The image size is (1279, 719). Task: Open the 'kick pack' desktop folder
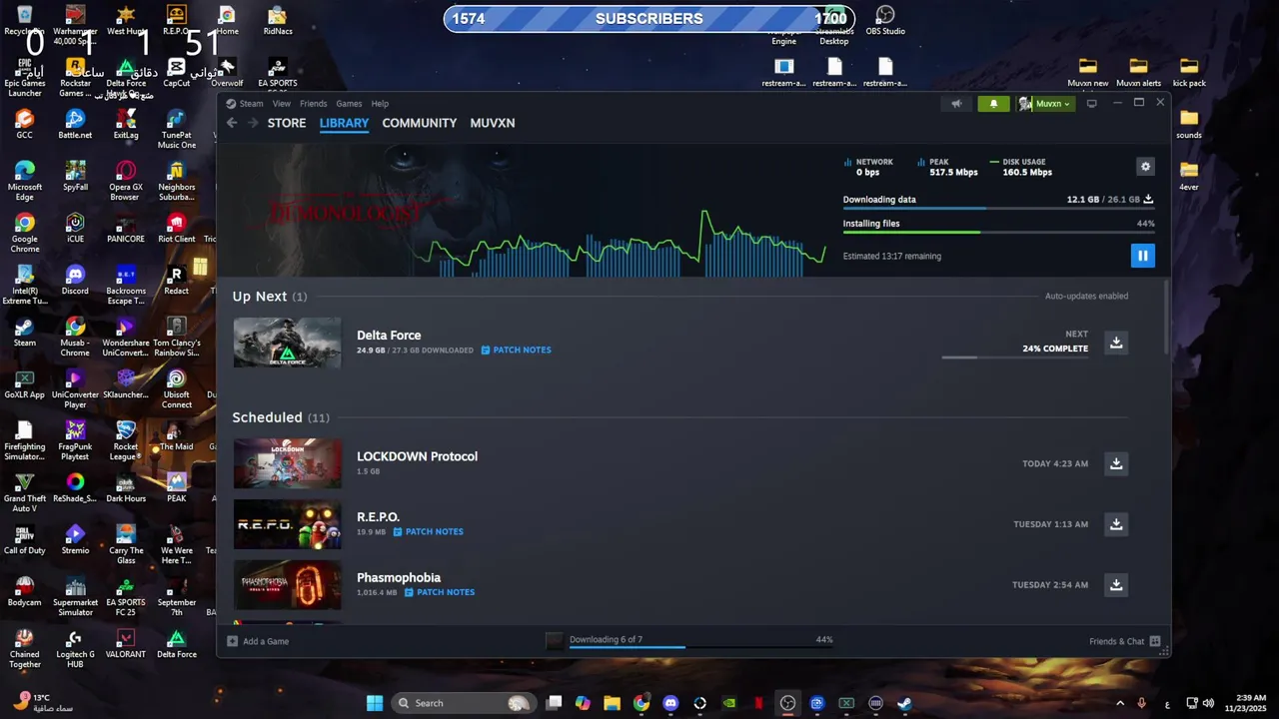[1189, 73]
